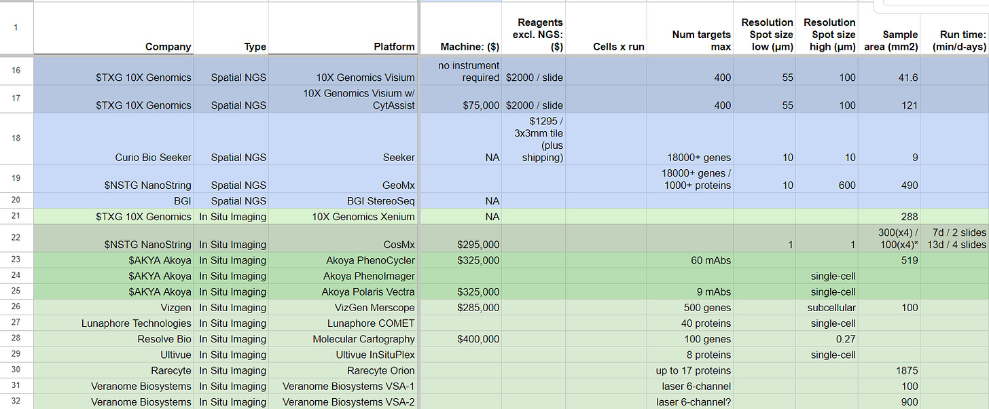
Task: Click the 'Akoya PhenoCycler' platform cell
Action: 343,260
